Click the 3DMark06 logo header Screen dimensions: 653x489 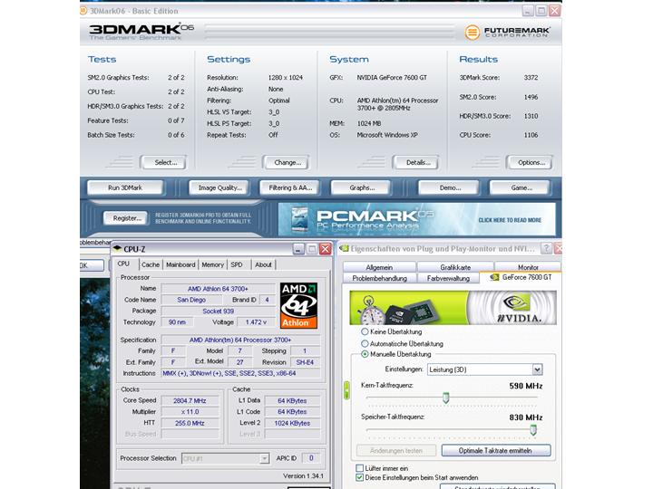pos(141,31)
